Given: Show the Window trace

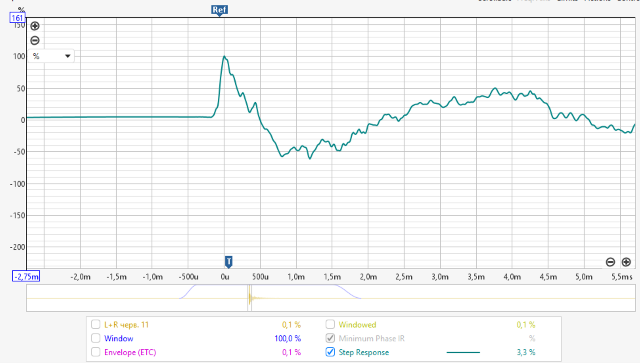Looking at the screenshot, I should pyautogui.click(x=95, y=338).
